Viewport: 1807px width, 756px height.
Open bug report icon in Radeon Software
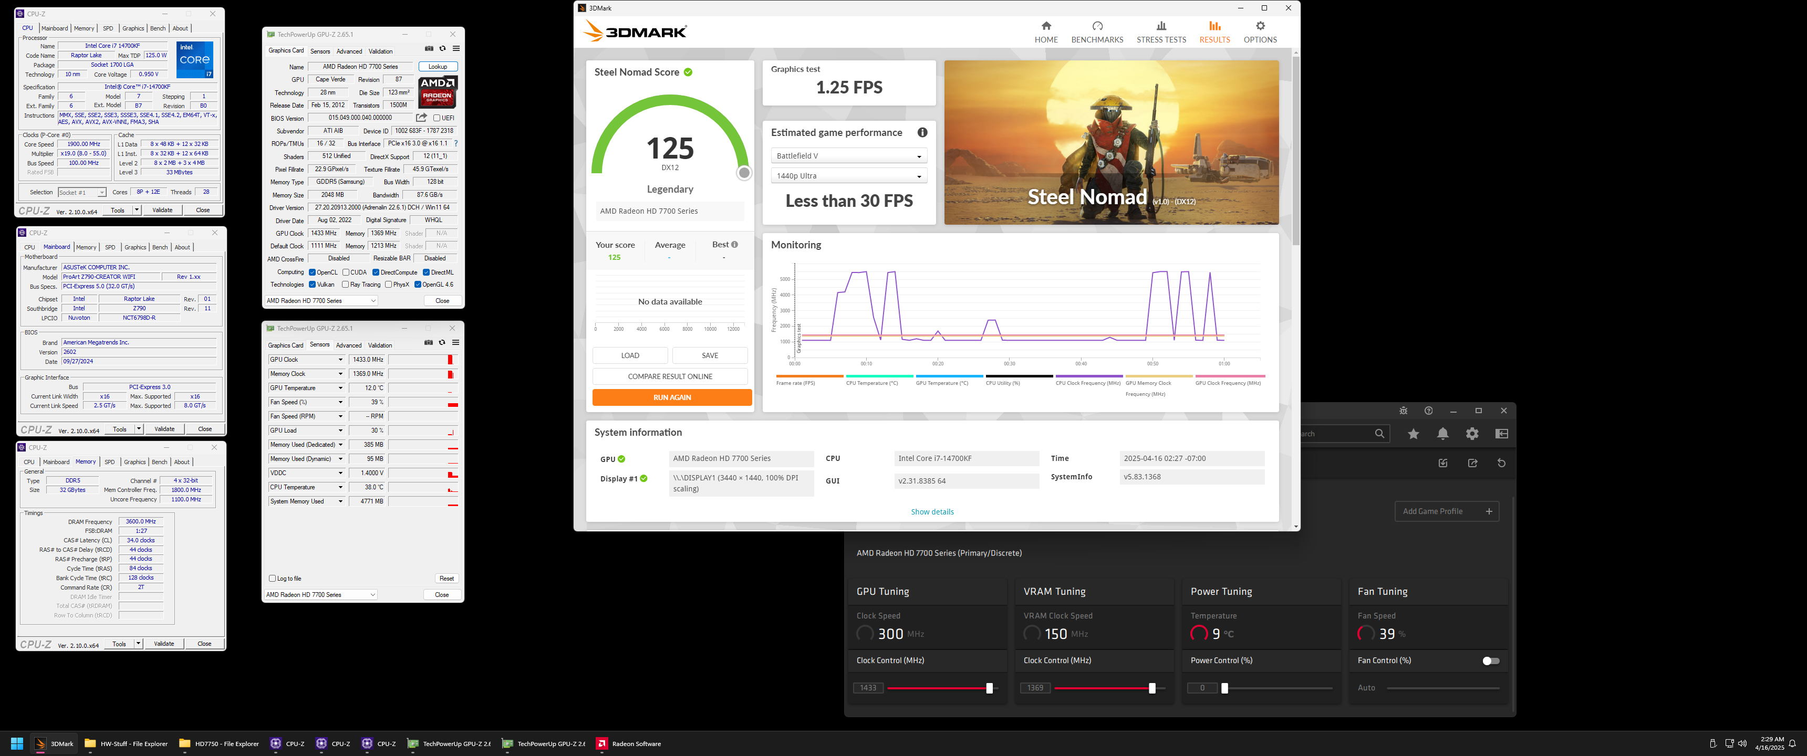tap(1403, 411)
